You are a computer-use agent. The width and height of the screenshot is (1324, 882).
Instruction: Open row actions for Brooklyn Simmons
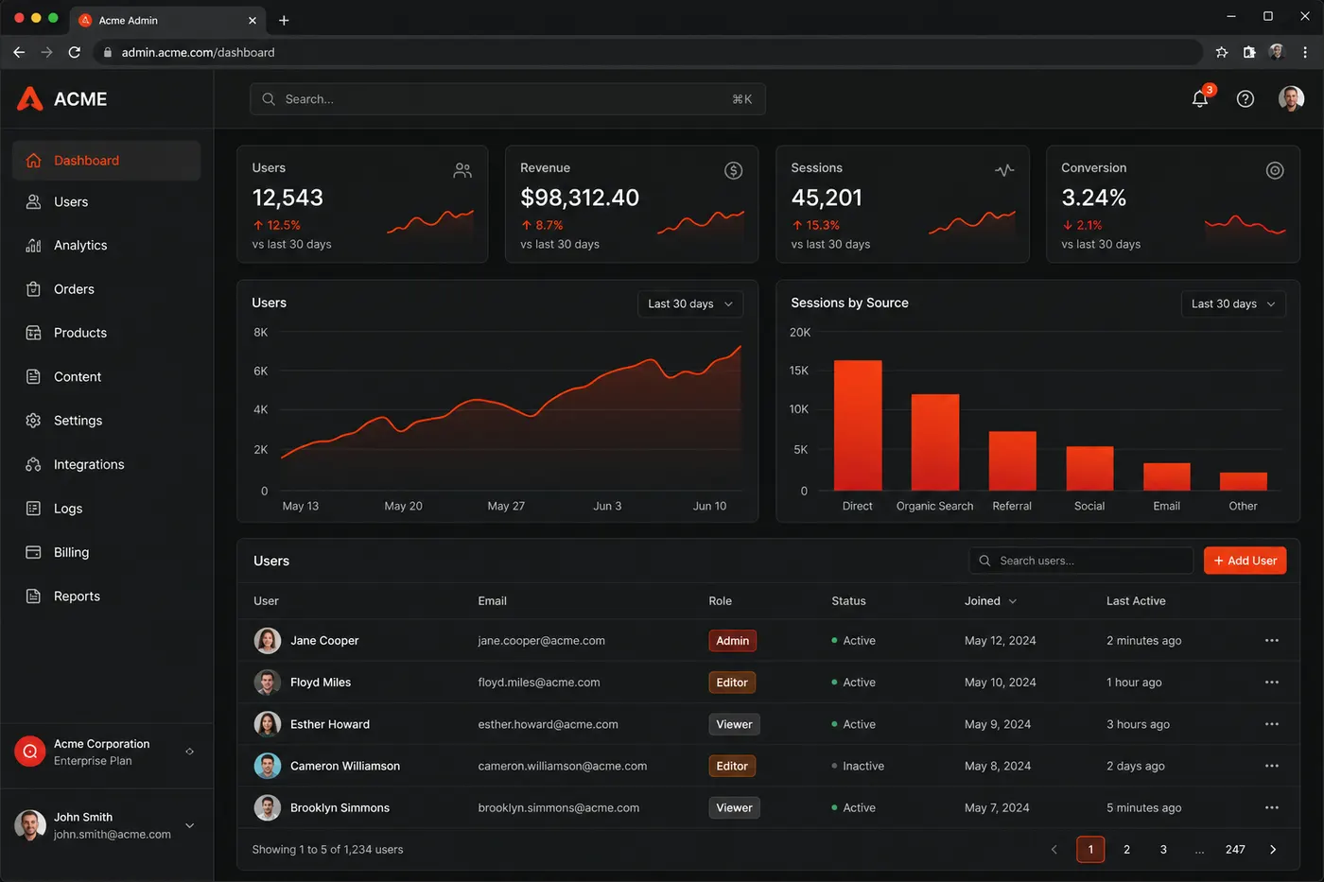click(x=1272, y=808)
